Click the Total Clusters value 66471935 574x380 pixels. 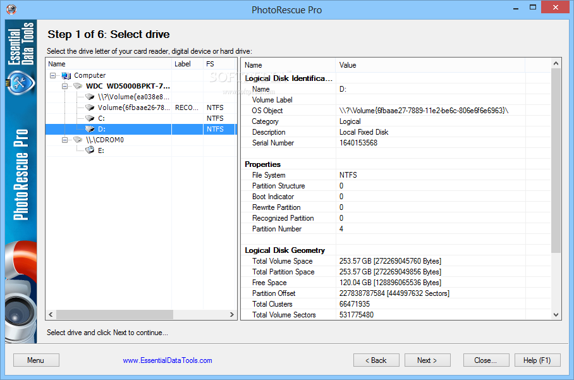[x=355, y=304]
